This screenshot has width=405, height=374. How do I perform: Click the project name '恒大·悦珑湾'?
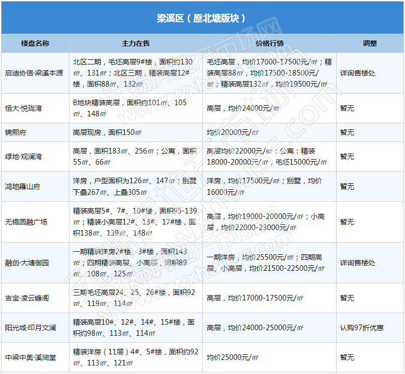24,108
